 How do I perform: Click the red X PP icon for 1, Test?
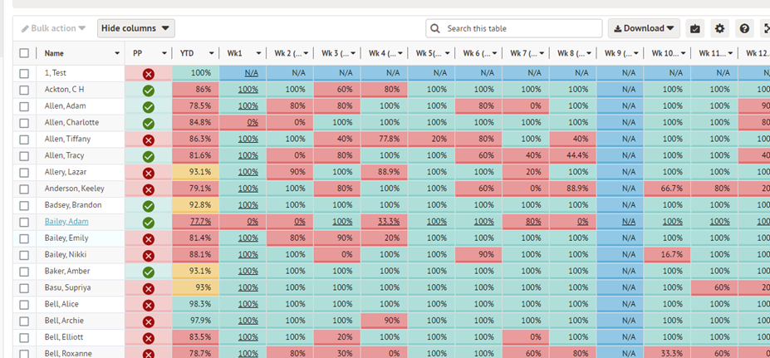pos(149,73)
